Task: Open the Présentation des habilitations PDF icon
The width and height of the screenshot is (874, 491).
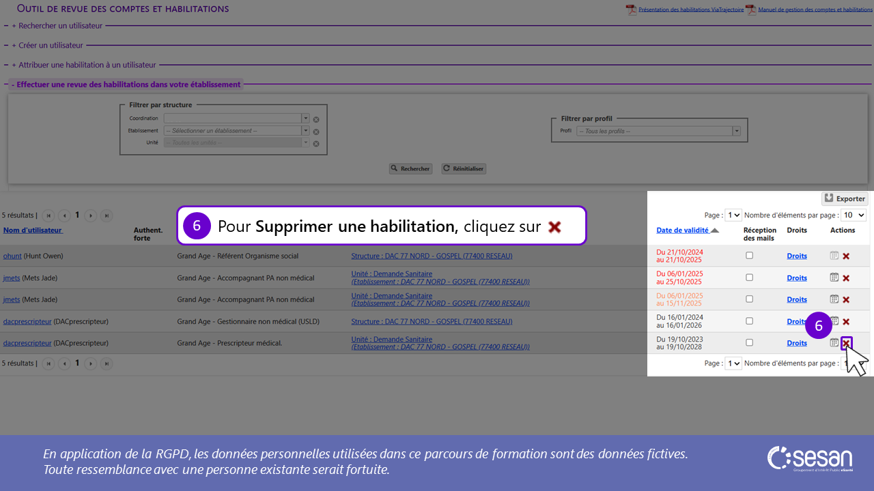Action: pos(631,10)
